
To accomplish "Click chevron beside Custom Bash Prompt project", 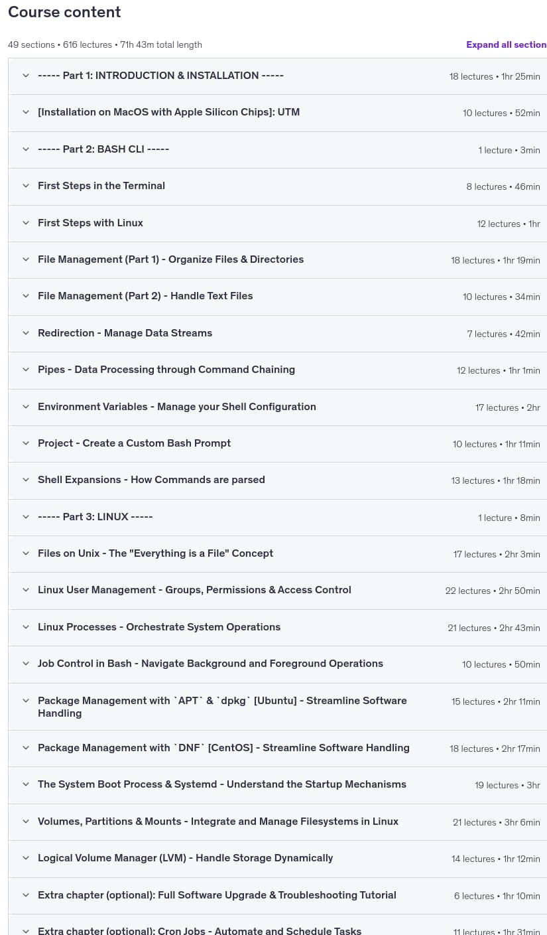I will [26, 443].
